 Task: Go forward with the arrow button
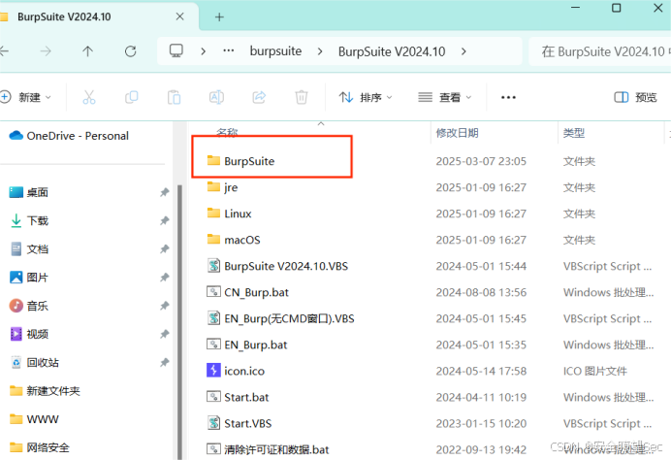(46, 51)
